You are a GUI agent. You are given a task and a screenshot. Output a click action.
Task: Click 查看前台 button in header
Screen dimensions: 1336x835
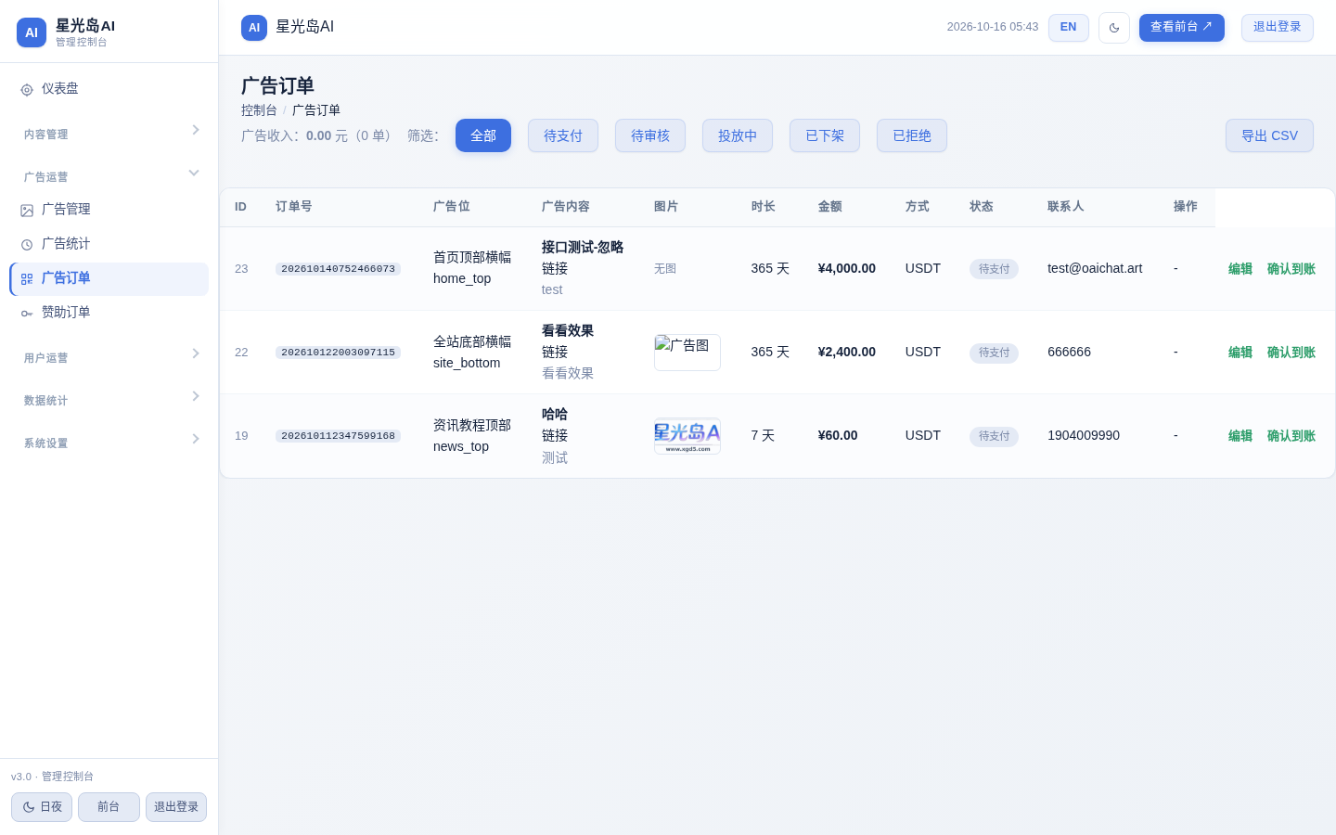(x=1182, y=28)
